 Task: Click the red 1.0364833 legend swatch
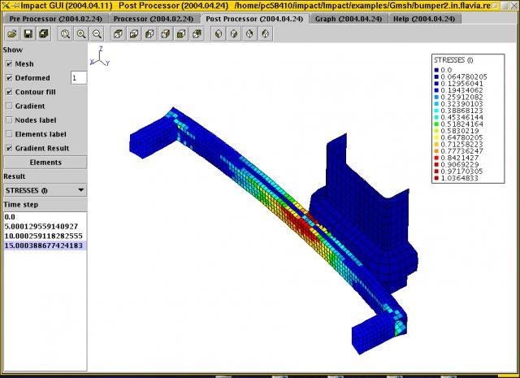tap(436, 178)
